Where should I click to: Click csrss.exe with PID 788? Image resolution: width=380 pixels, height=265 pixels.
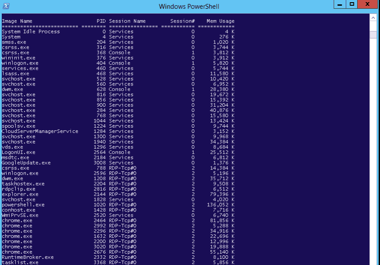click(15, 168)
